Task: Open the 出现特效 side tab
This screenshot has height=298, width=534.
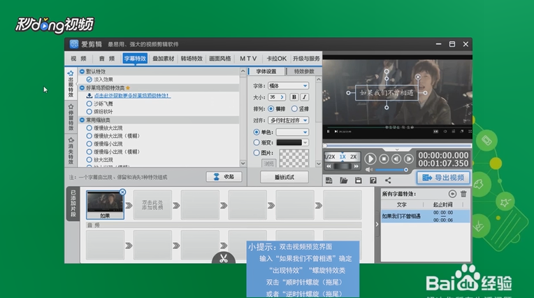Action: coord(71,83)
